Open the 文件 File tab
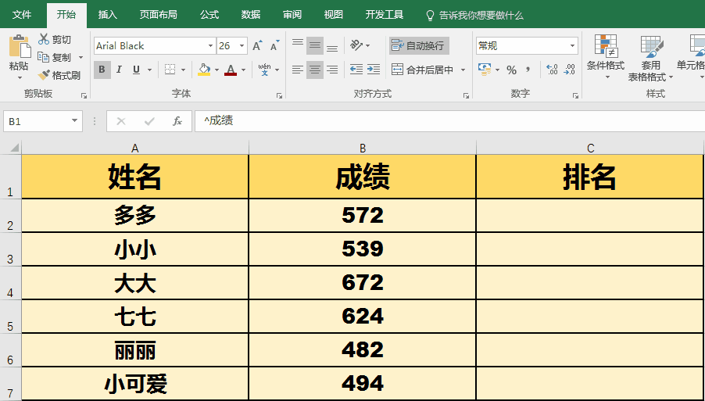The height and width of the screenshot is (401, 705). (x=22, y=15)
